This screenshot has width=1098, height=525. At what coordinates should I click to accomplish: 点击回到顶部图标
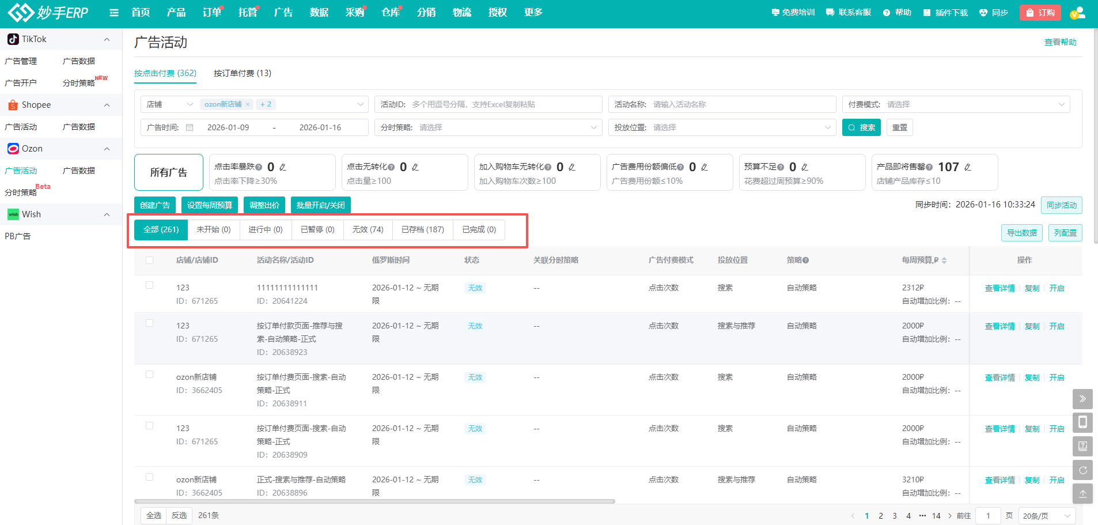pos(1083,493)
